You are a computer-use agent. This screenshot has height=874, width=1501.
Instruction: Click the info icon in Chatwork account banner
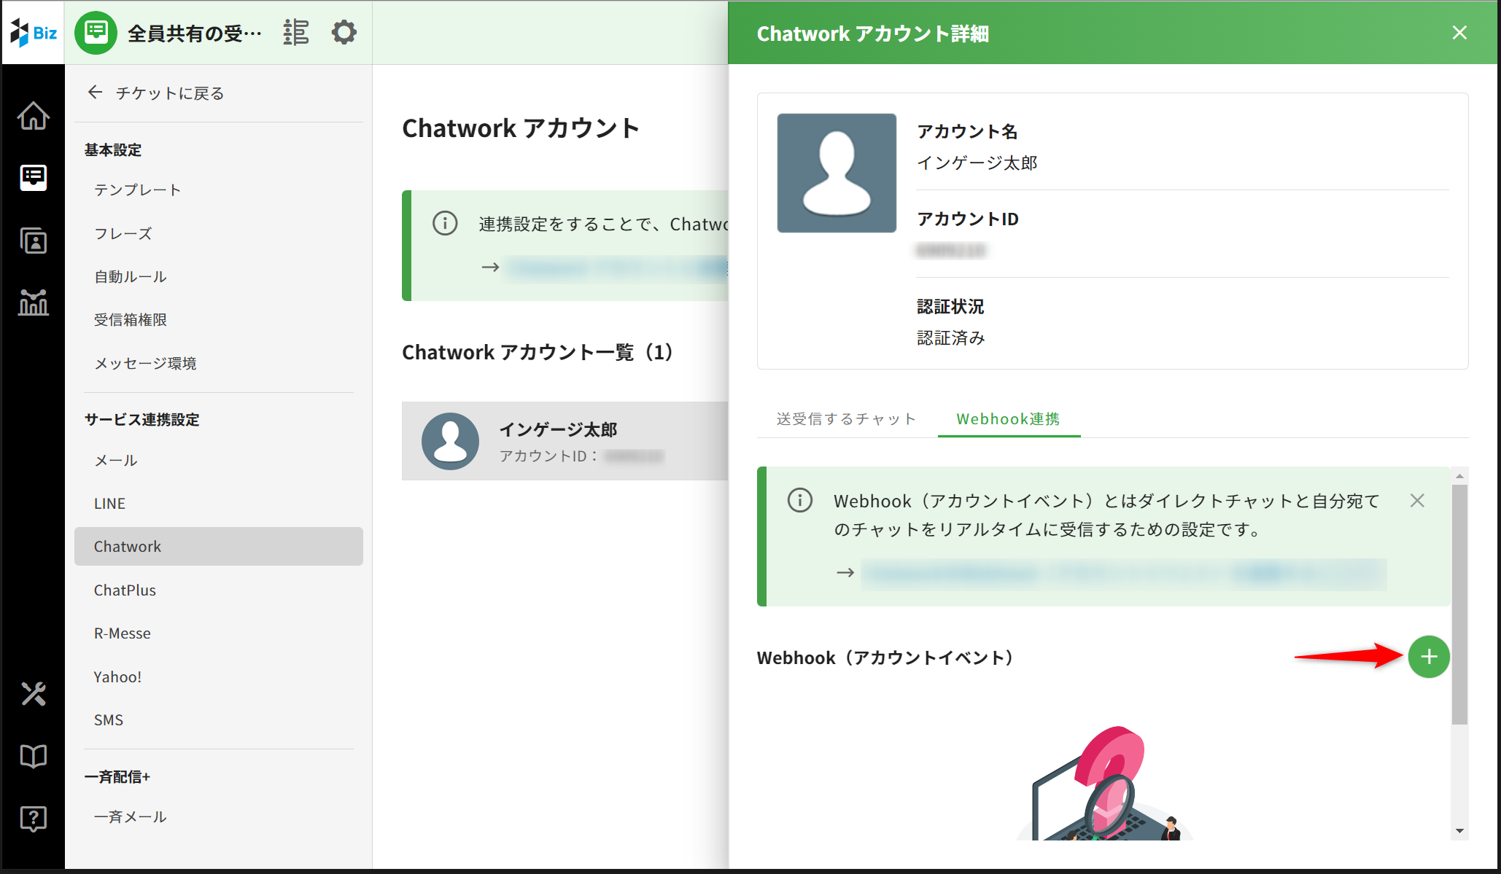click(x=445, y=223)
